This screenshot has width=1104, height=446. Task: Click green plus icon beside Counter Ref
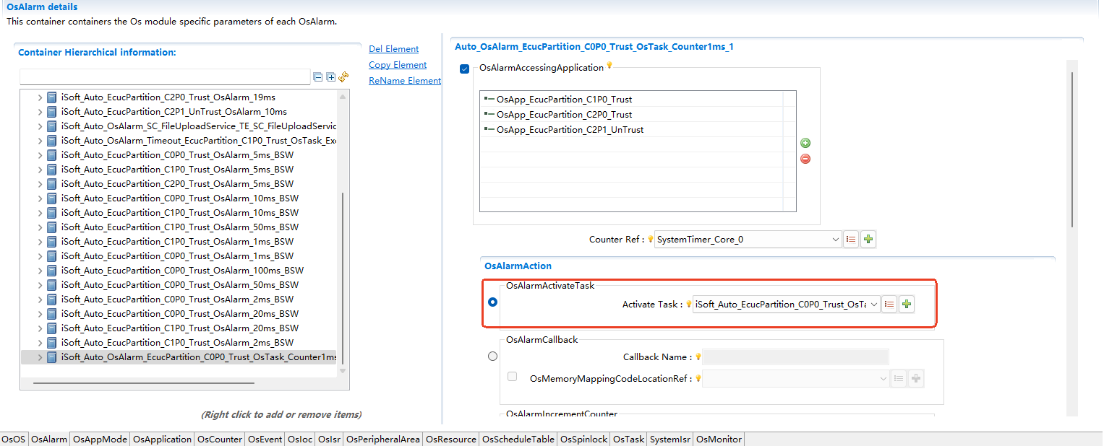tap(868, 240)
